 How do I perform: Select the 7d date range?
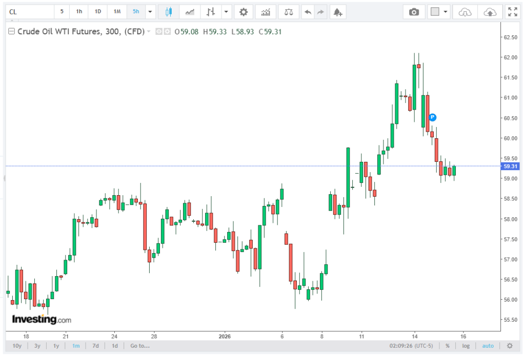95,346
